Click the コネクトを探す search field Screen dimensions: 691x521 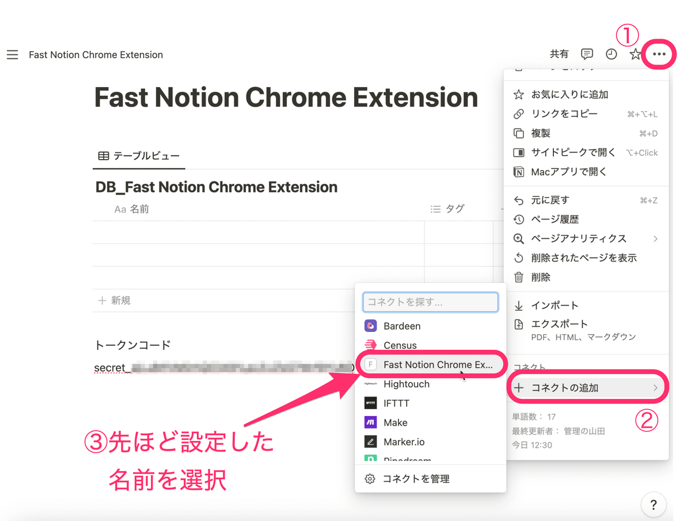430,302
